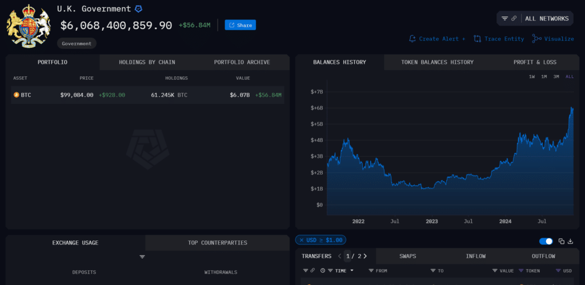Click the Trace Entity icon
The width and height of the screenshot is (585, 285).
click(x=478, y=39)
